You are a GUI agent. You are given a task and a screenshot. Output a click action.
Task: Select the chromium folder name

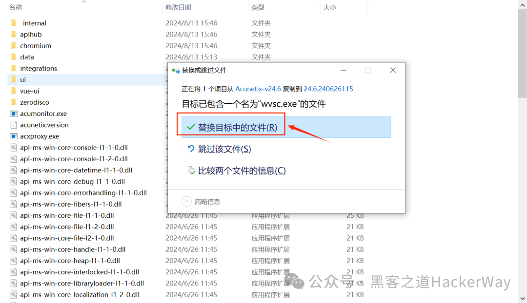pos(36,46)
